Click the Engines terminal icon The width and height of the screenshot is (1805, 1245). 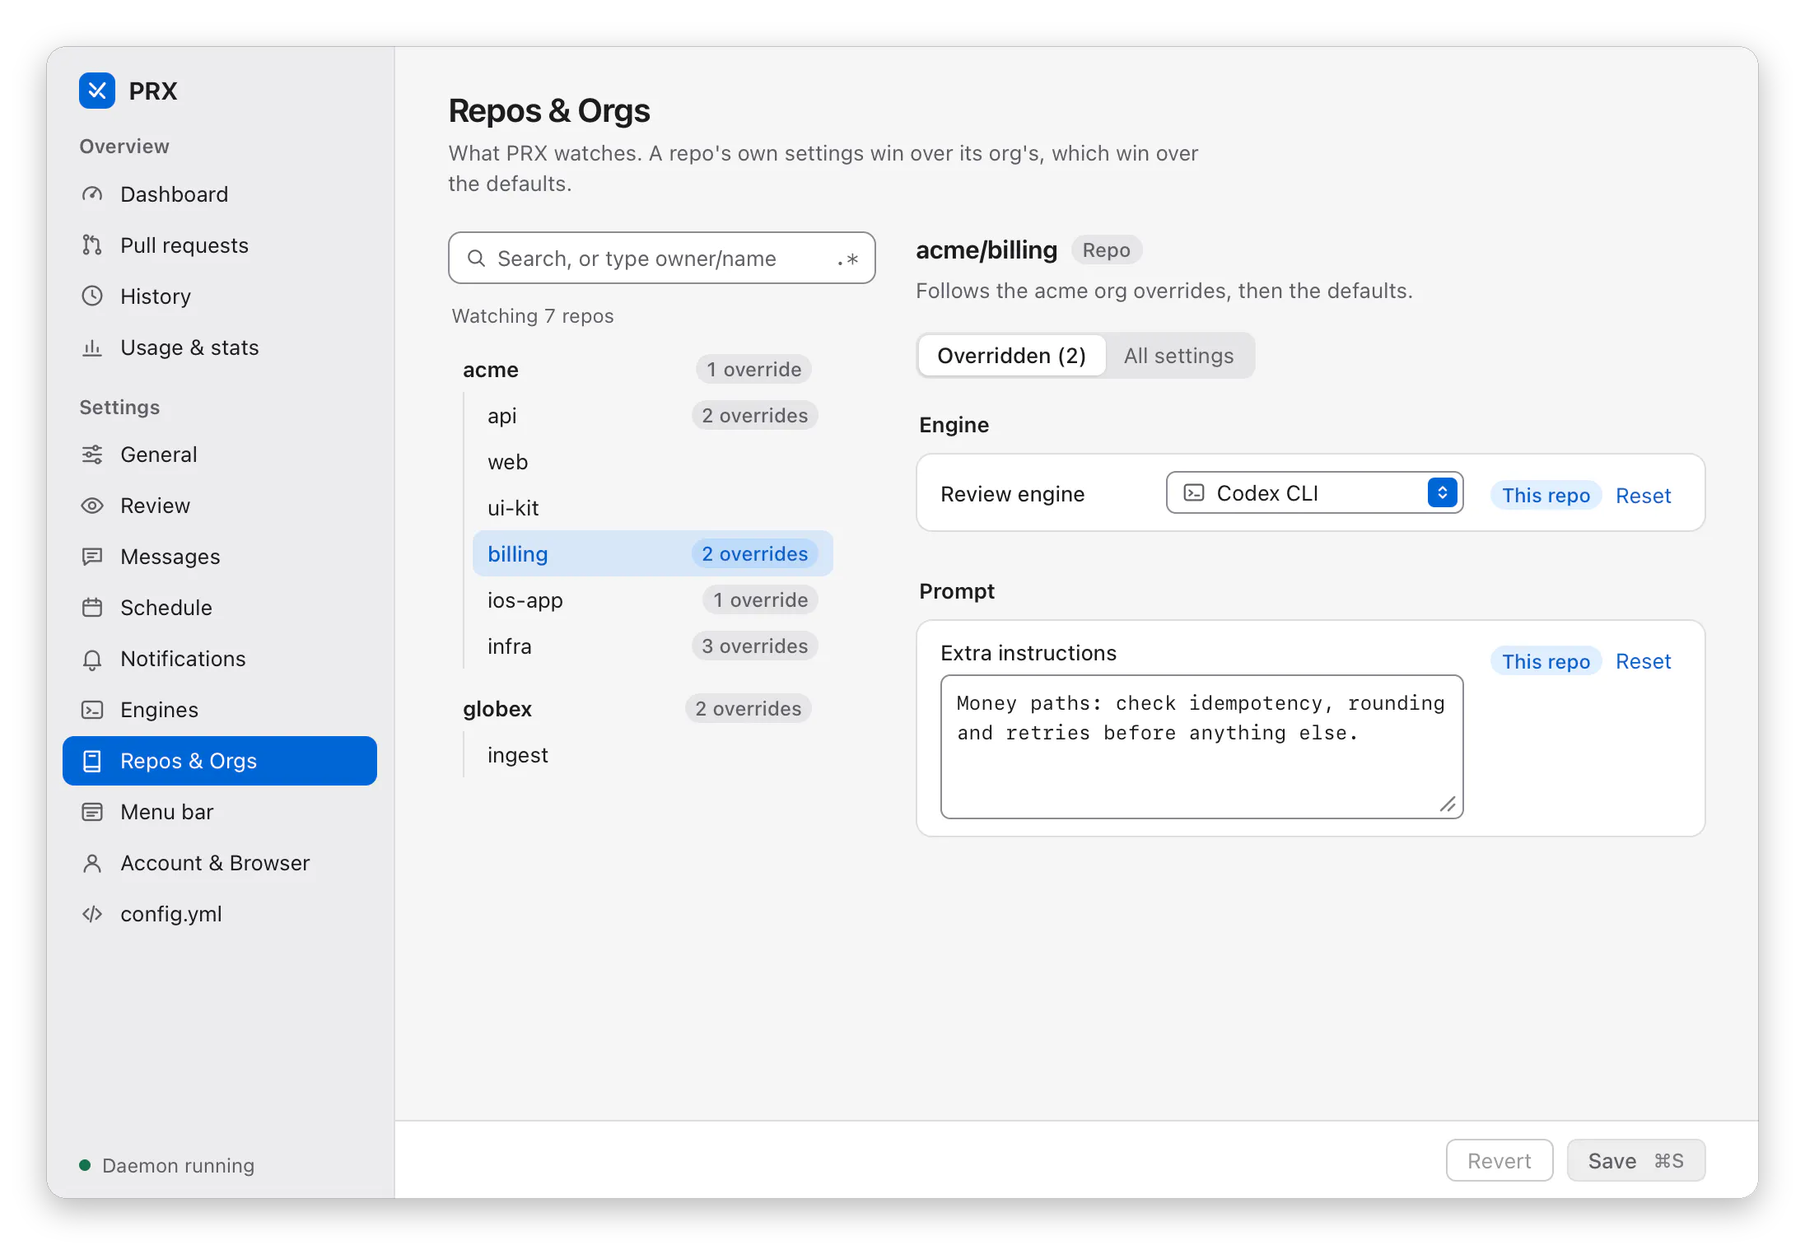(92, 710)
